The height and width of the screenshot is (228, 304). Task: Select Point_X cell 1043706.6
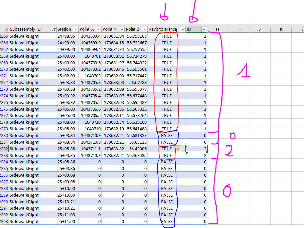point(90,109)
